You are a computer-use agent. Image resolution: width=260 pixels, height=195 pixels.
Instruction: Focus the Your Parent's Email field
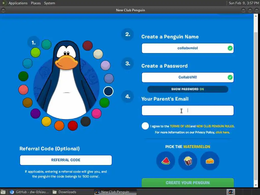click(x=188, y=110)
